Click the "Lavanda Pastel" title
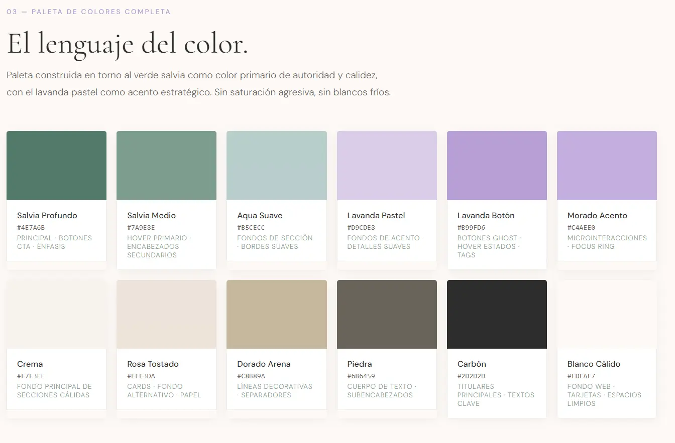Image resolution: width=675 pixels, height=443 pixels. [376, 216]
